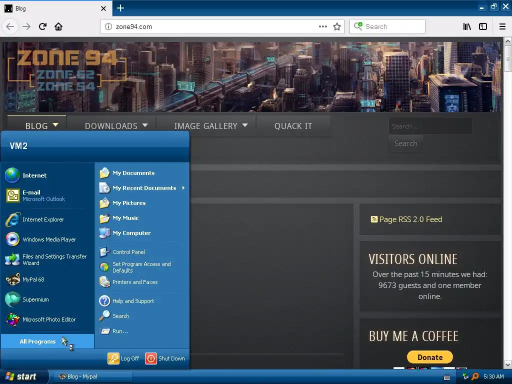Click the page scrollbar up arrow

click(508, 41)
